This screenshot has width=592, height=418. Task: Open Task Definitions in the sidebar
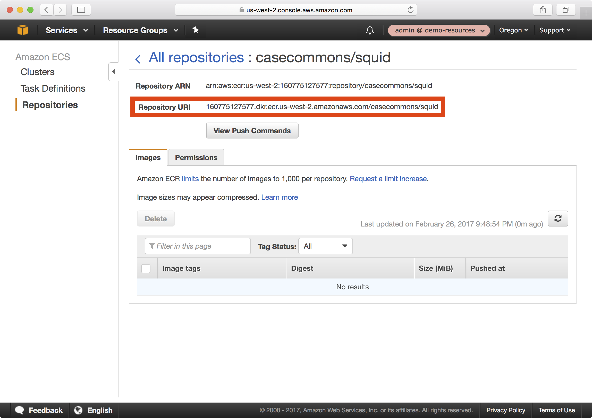pyautogui.click(x=53, y=88)
